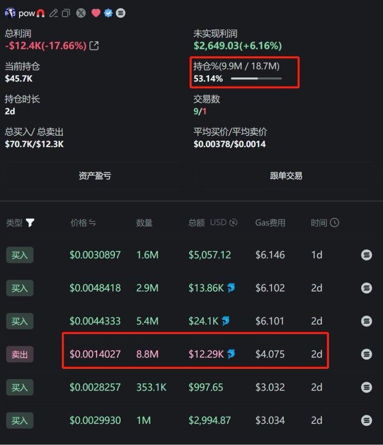Click the dolphin icon beside $13.86K
The height and width of the screenshot is (445, 383).
231,288
